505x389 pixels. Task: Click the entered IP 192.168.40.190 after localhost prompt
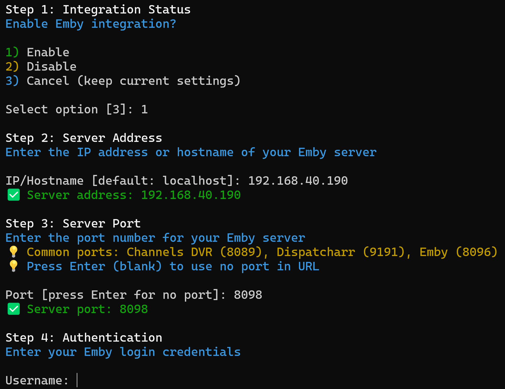[298, 181]
